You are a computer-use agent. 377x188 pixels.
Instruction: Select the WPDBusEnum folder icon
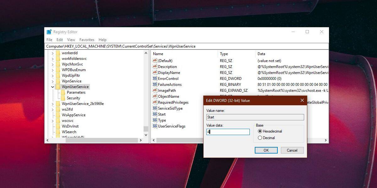point(58,70)
